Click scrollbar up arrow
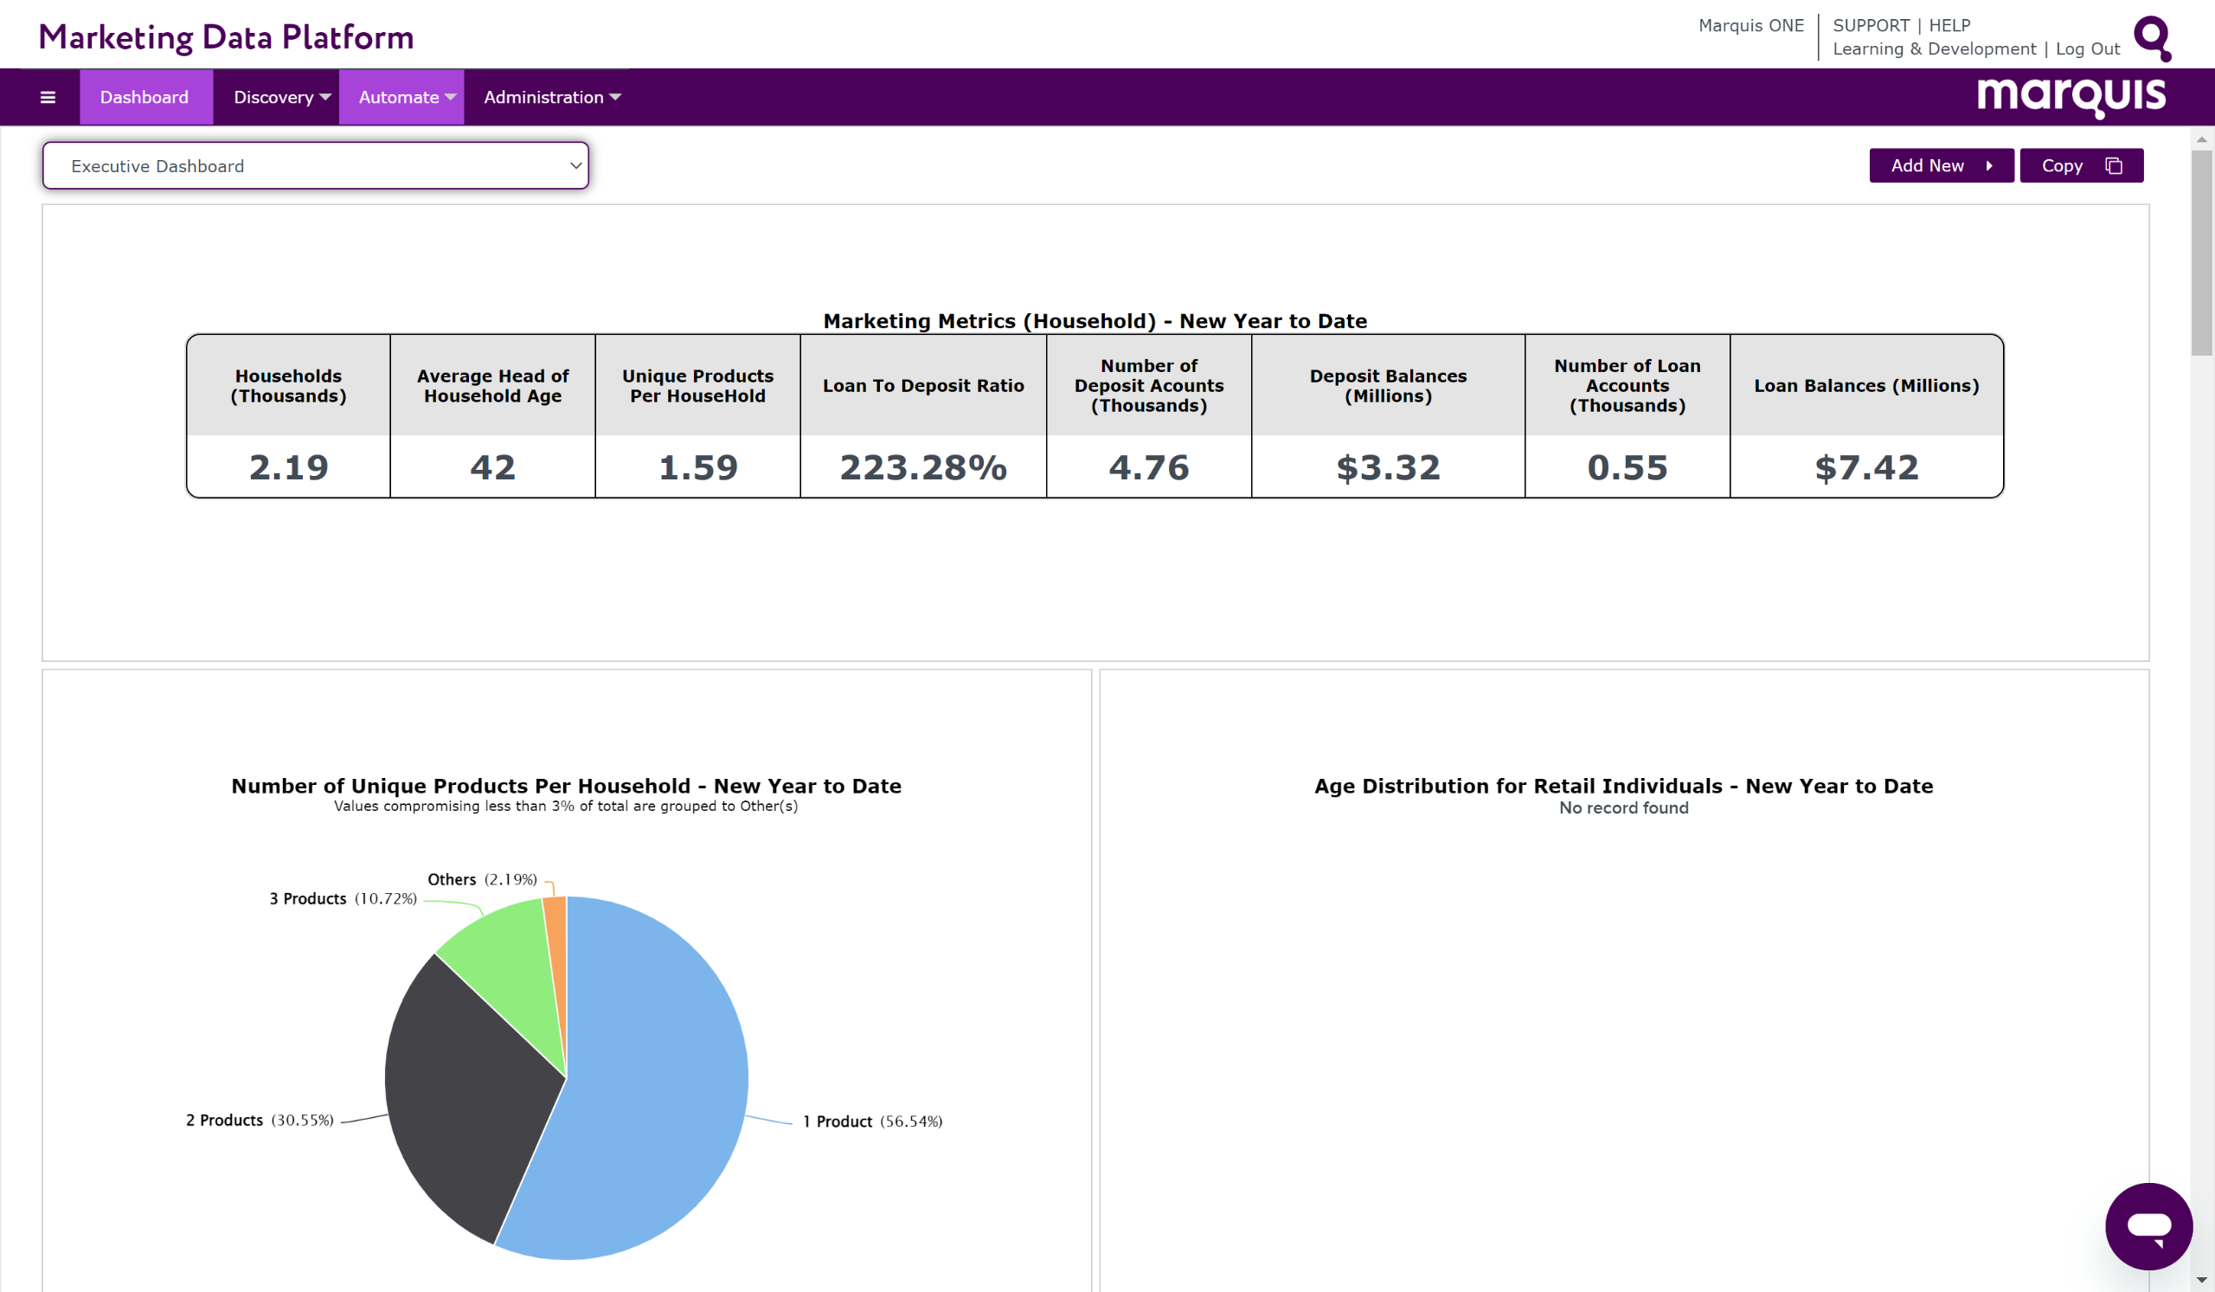The height and width of the screenshot is (1292, 2215). click(2201, 138)
